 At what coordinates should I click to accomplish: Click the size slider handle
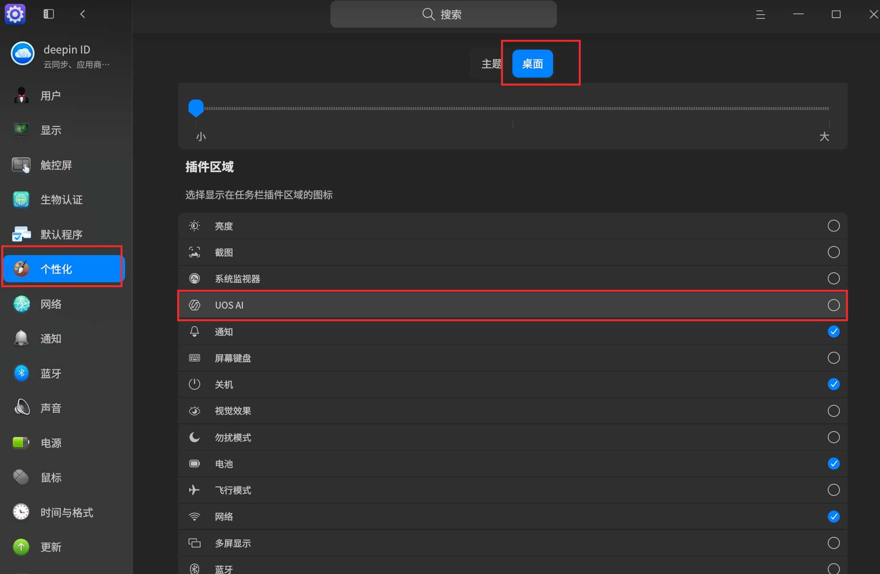pyautogui.click(x=196, y=108)
